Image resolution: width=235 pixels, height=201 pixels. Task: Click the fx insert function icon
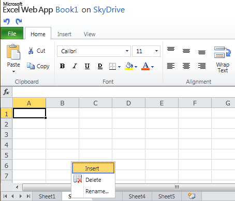[x=6, y=92]
